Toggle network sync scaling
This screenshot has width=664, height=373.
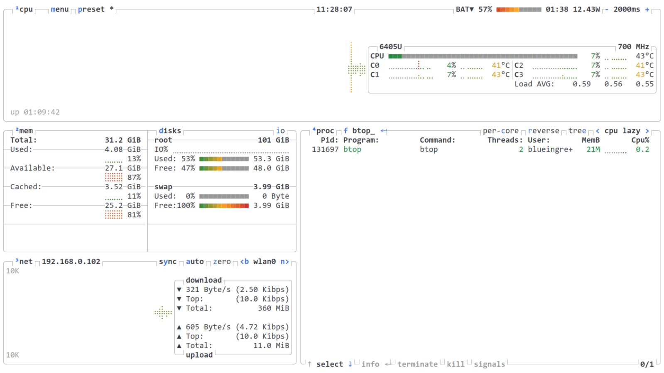(x=167, y=261)
